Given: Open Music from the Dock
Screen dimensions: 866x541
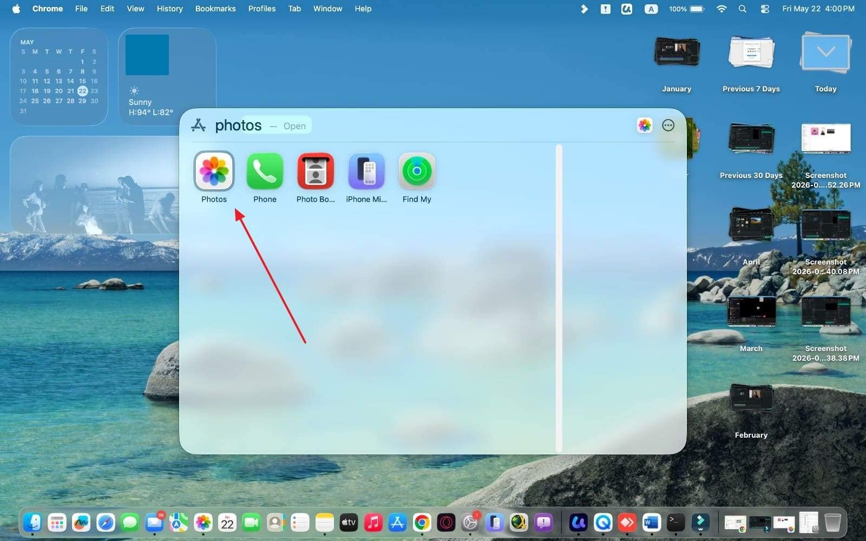Looking at the screenshot, I should tap(373, 523).
